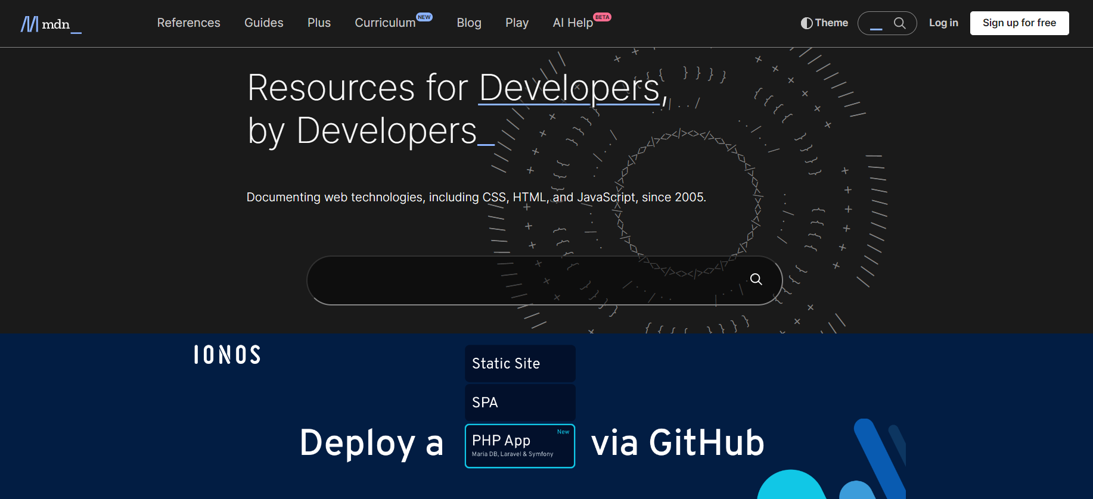
Task: Click the hero search magnifier button
Action: [756, 279]
